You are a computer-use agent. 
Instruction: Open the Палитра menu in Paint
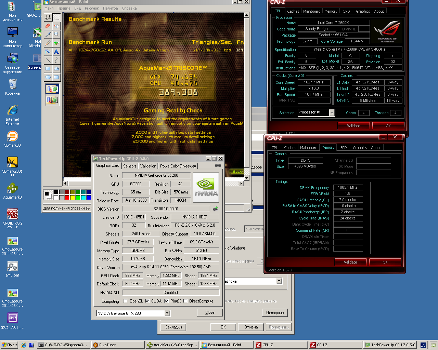(110, 8)
